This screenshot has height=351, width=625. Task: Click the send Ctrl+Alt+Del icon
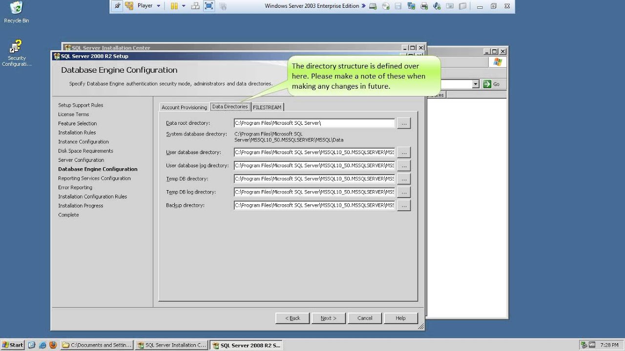click(195, 6)
